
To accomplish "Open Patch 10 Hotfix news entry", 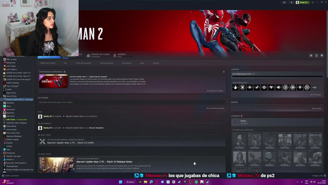I will pos(131,141).
